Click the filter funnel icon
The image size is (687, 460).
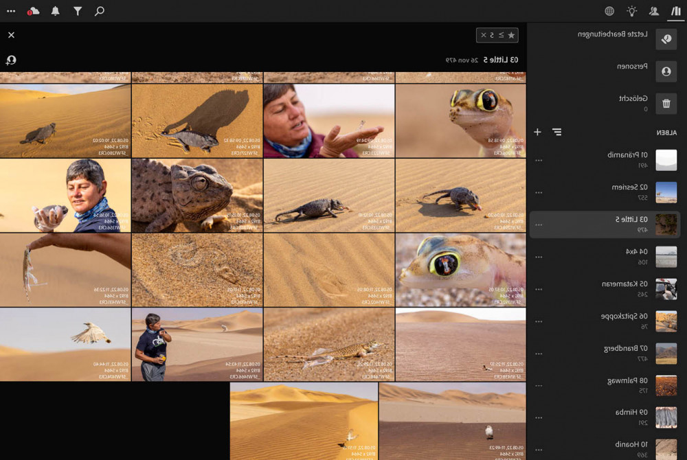click(x=78, y=11)
